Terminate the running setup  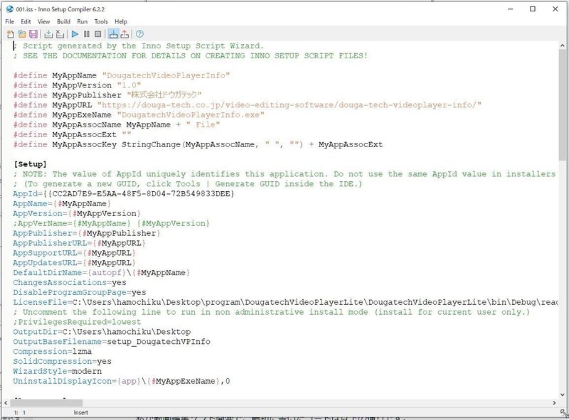click(98, 34)
